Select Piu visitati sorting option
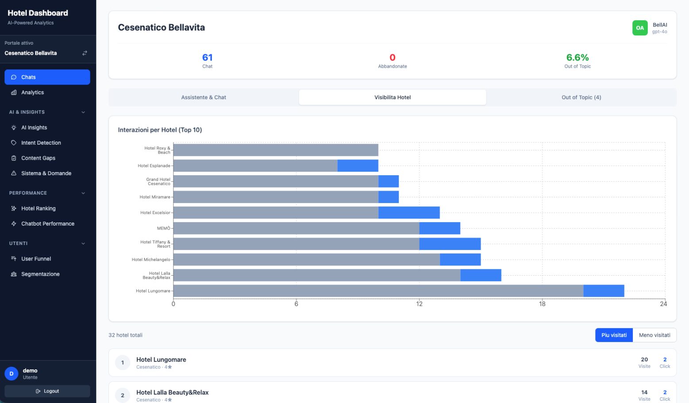 click(614, 335)
